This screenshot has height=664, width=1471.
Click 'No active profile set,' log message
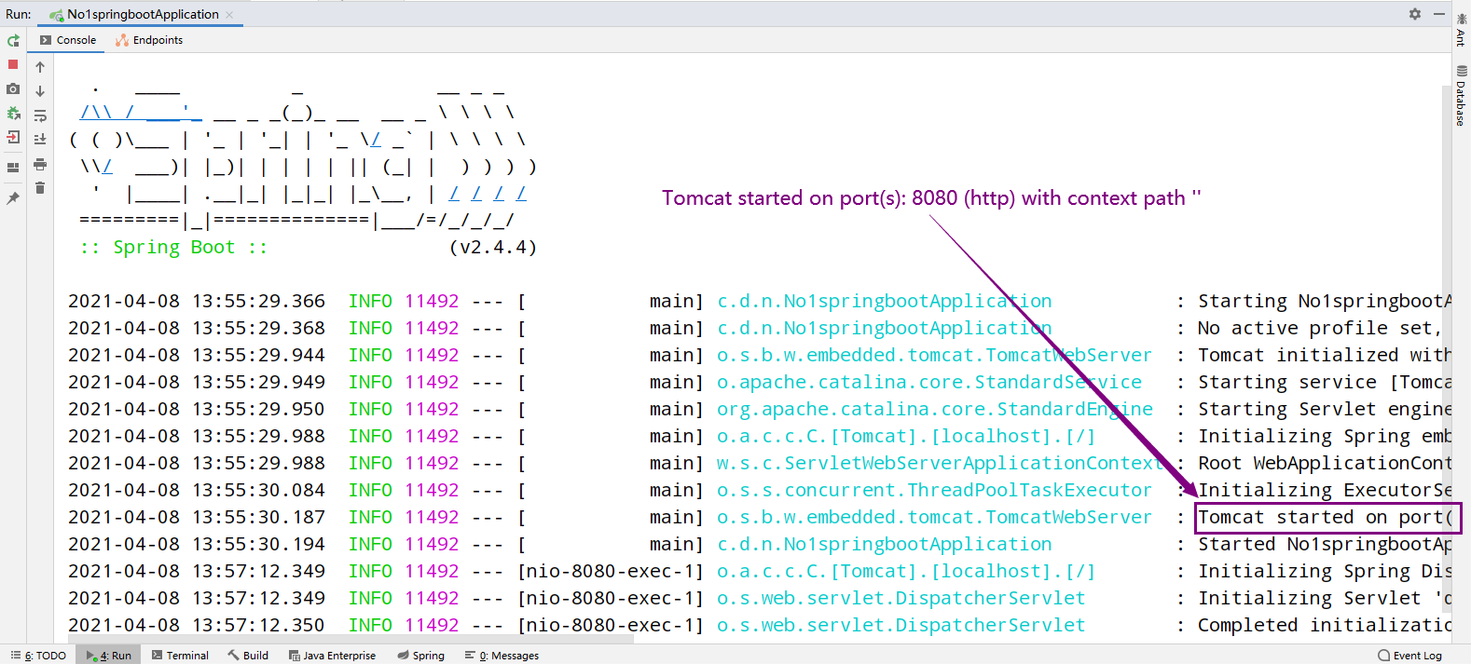[x=1319, y=328]
